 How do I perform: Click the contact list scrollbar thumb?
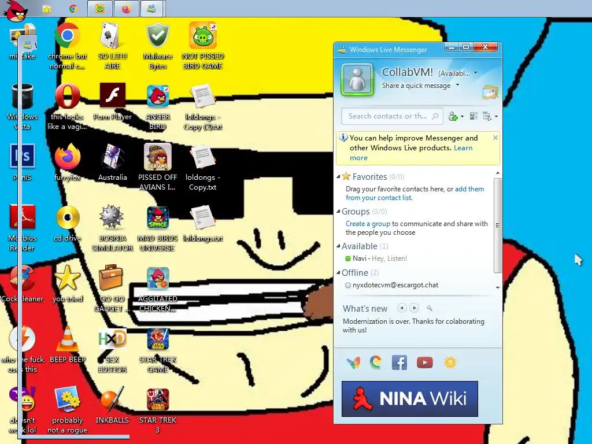pyautogui.click(x=498, y=225)
